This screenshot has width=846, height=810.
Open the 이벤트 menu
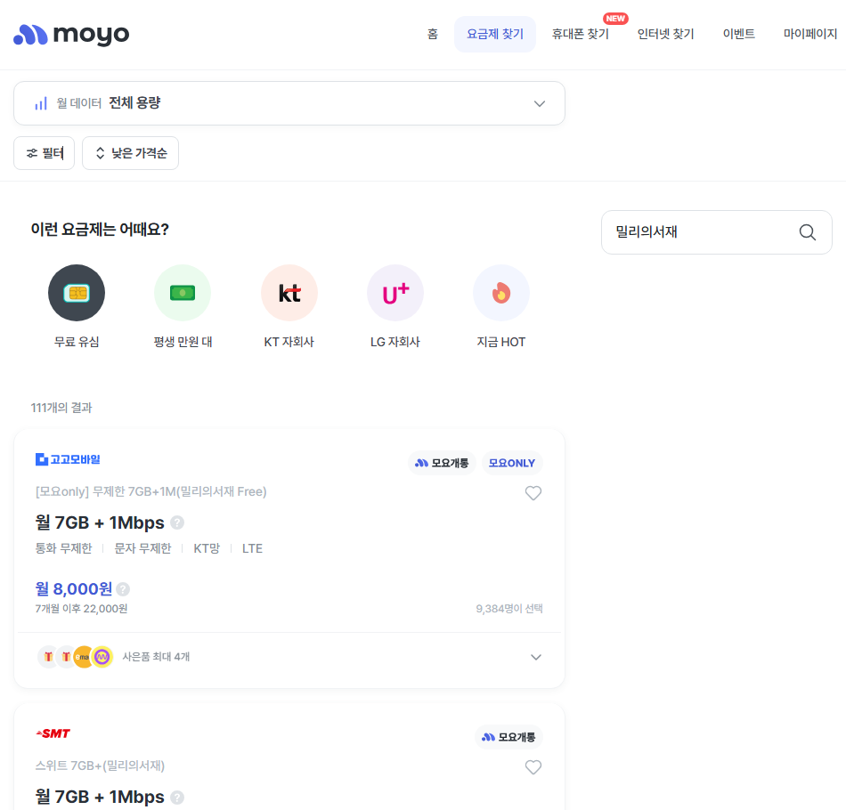[738, 34]
